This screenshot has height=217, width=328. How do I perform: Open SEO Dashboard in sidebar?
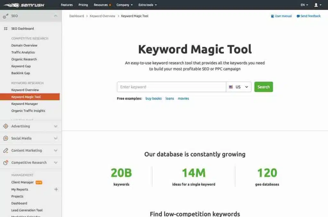pos(23,28)
